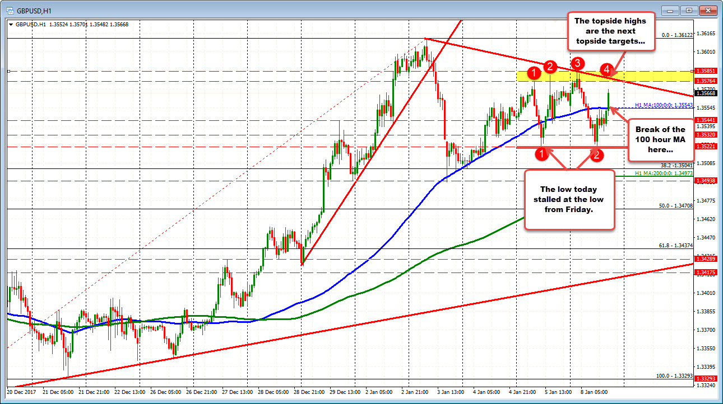The width and height of the screenshot is (723, 404).
Task: Click the Fibonacci 0.0 - 1.36122 label
Action: tap(678, 35)
